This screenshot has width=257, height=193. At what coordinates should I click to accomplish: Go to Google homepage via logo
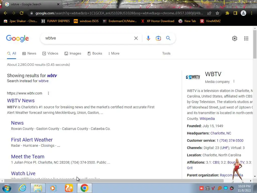tap(17, 38)
